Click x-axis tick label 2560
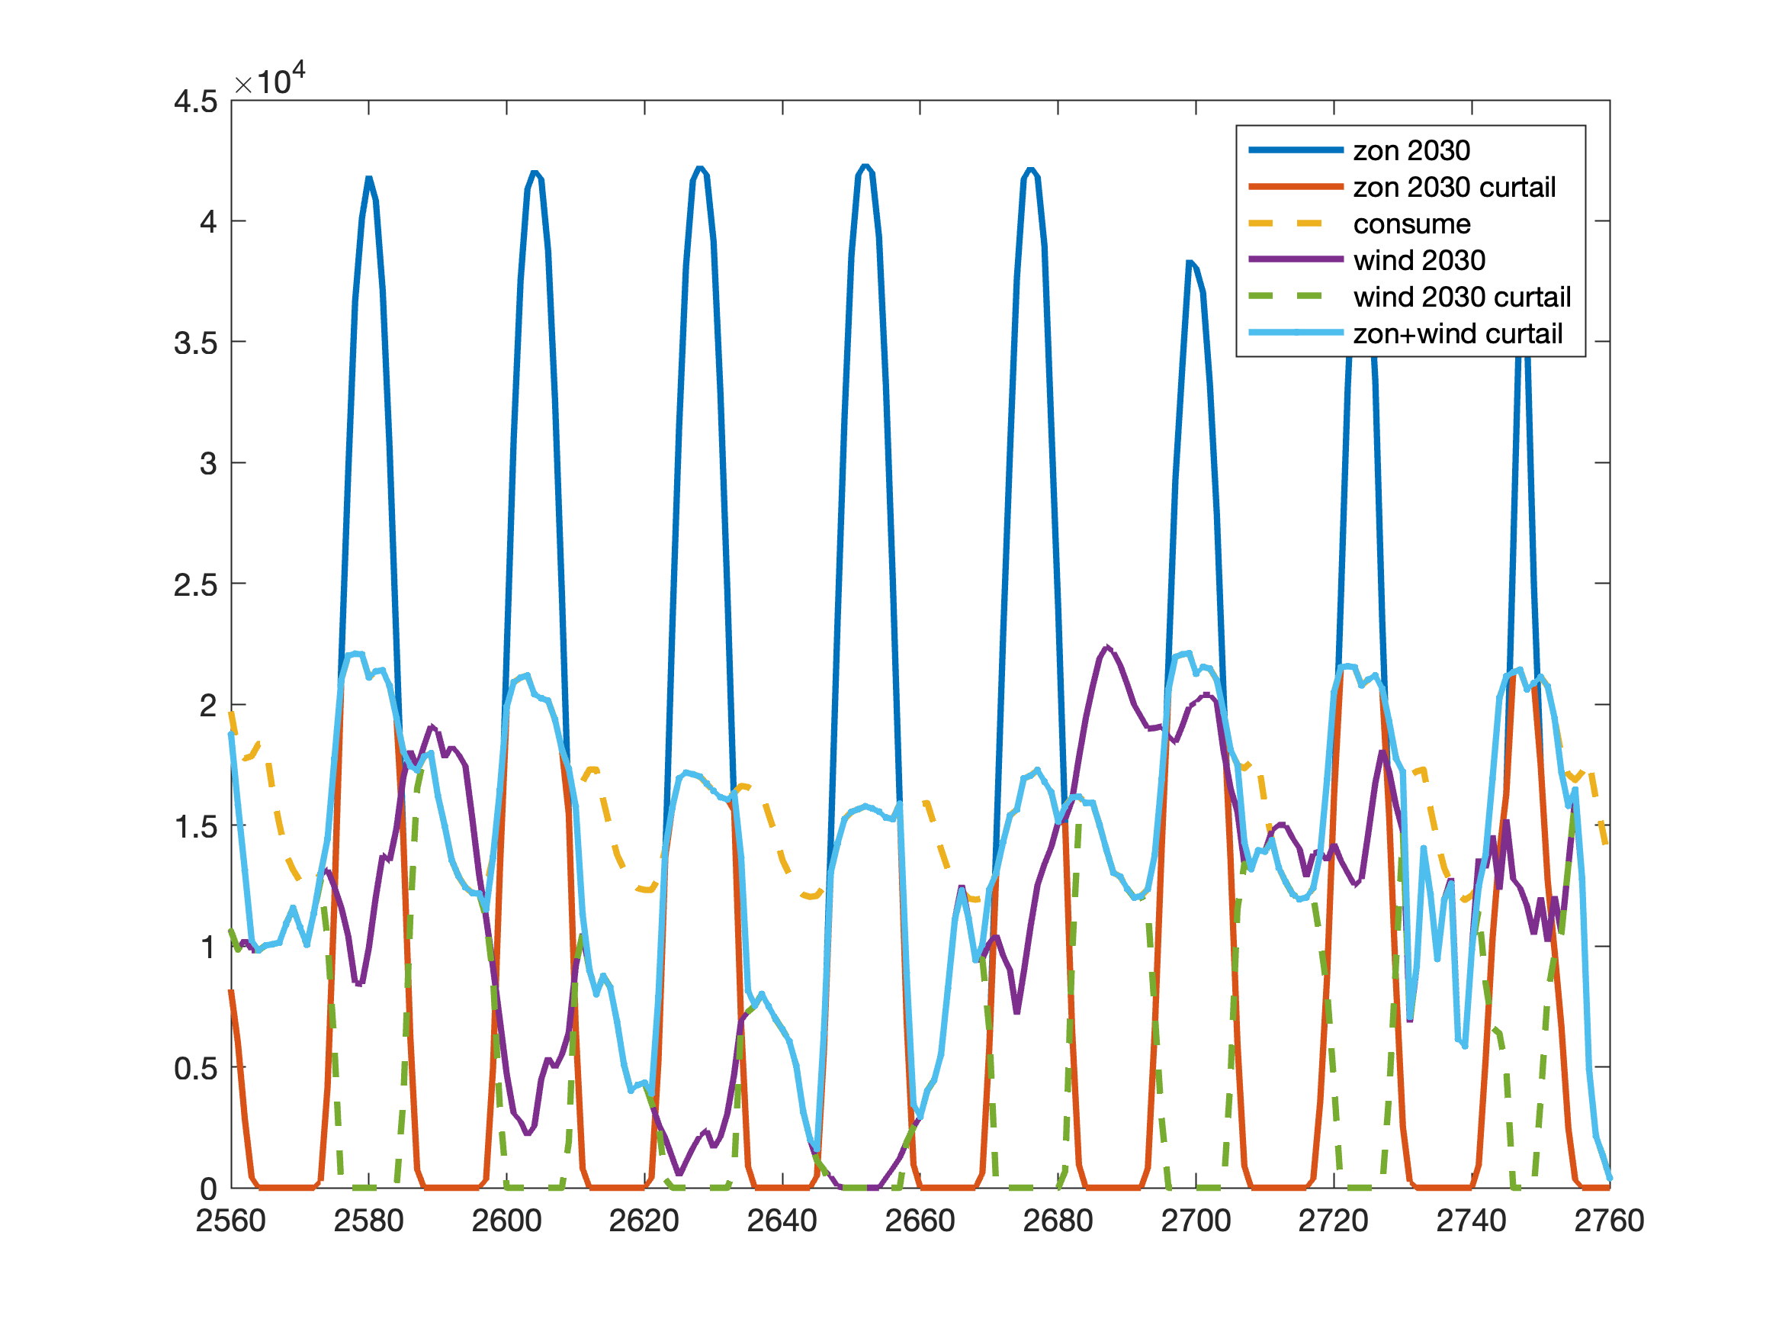 (x=231, y=1221)
